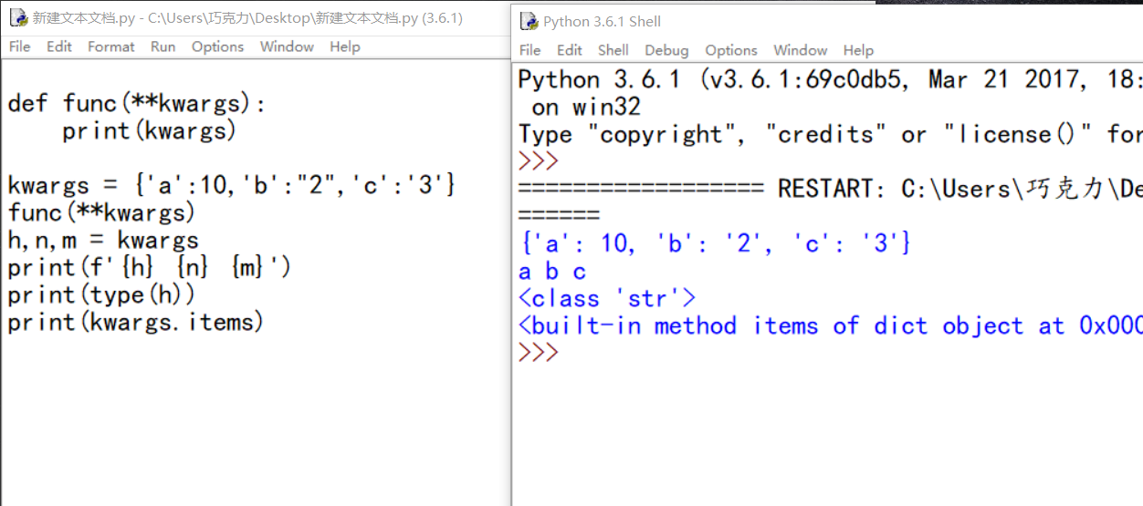Open File menu in the editor window
The width and height of the screenshot is (1143, 506).
coord(19,46)
